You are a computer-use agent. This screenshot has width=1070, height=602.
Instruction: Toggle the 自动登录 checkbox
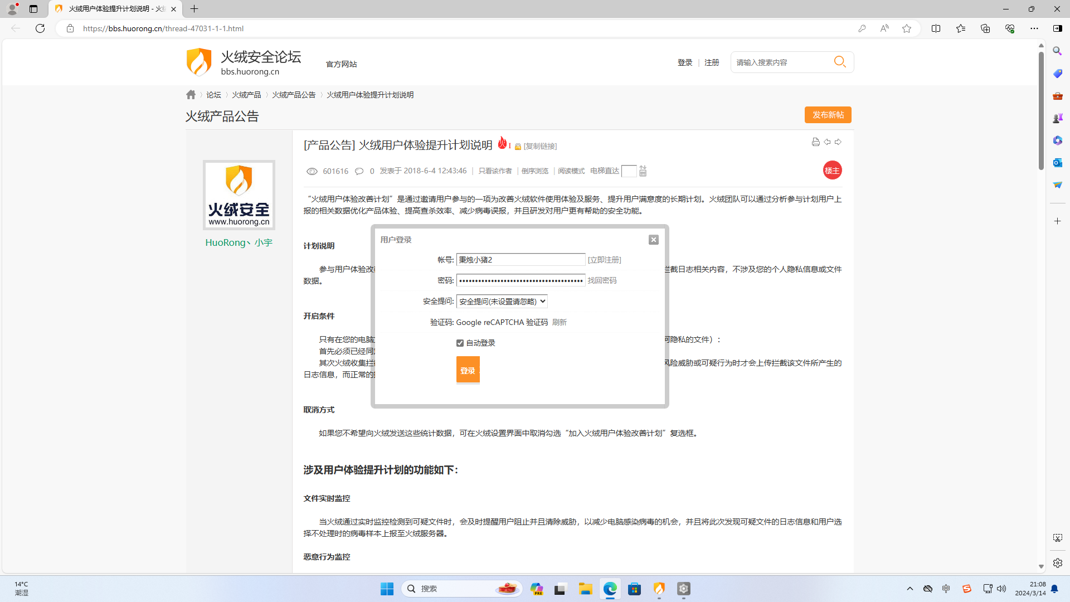coord(460,343)
